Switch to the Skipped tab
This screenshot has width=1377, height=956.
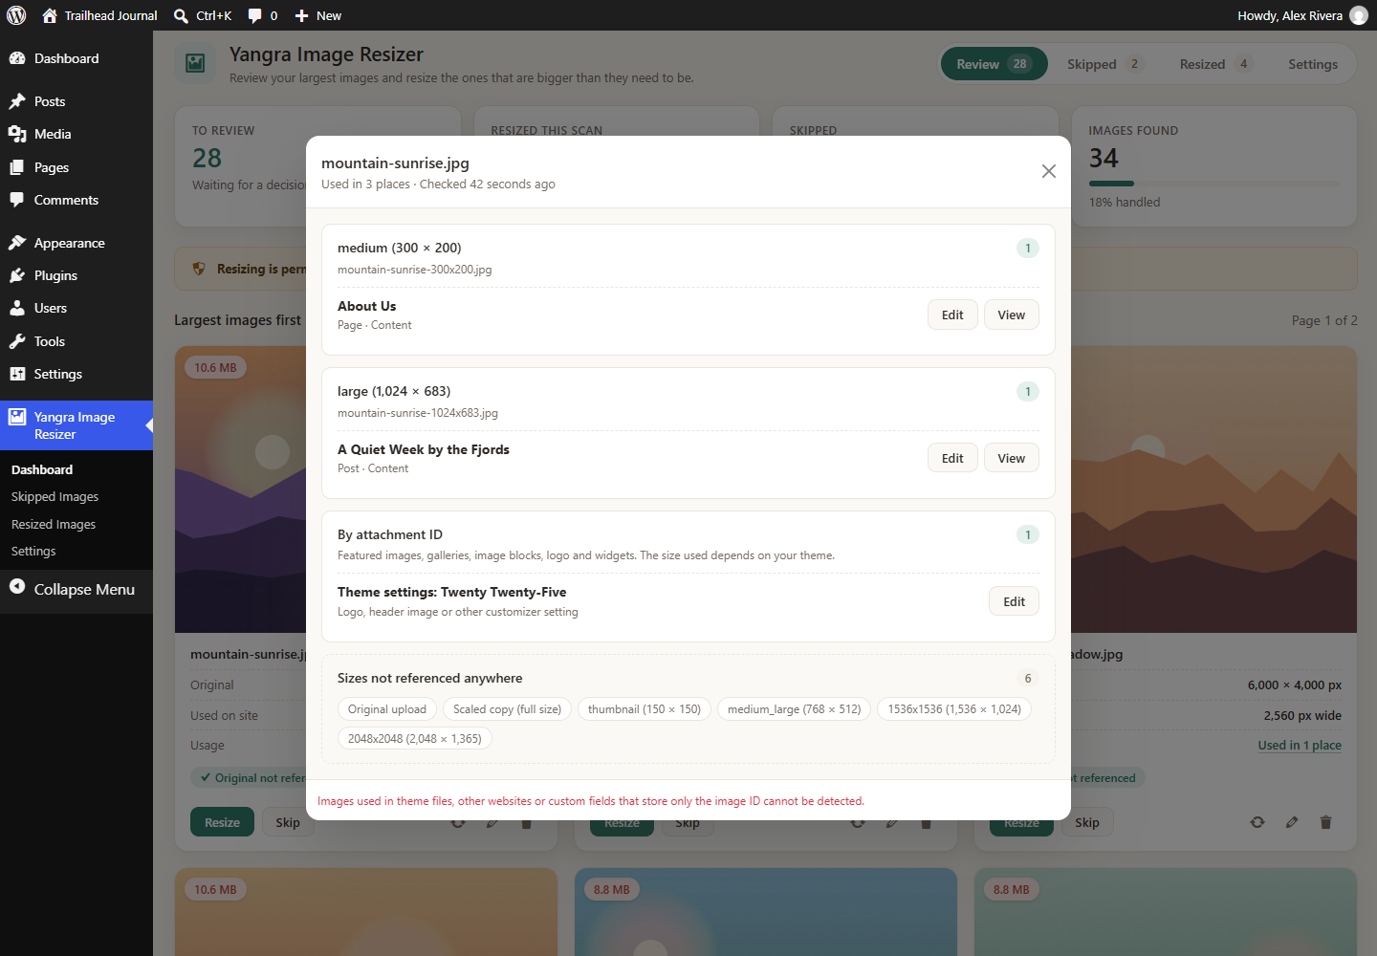tap(1104, 64)
